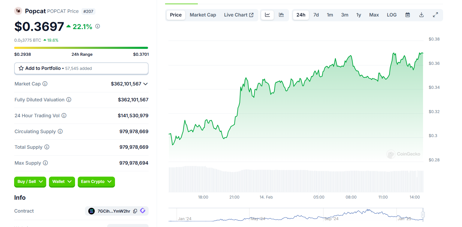Click the right handle of chart navigator

pos(423,214)
